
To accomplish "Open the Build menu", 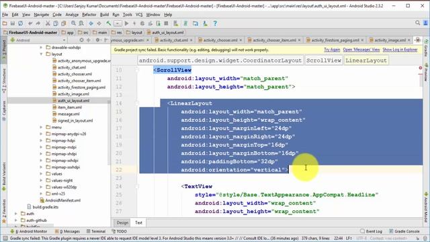I will click(104, 15).
